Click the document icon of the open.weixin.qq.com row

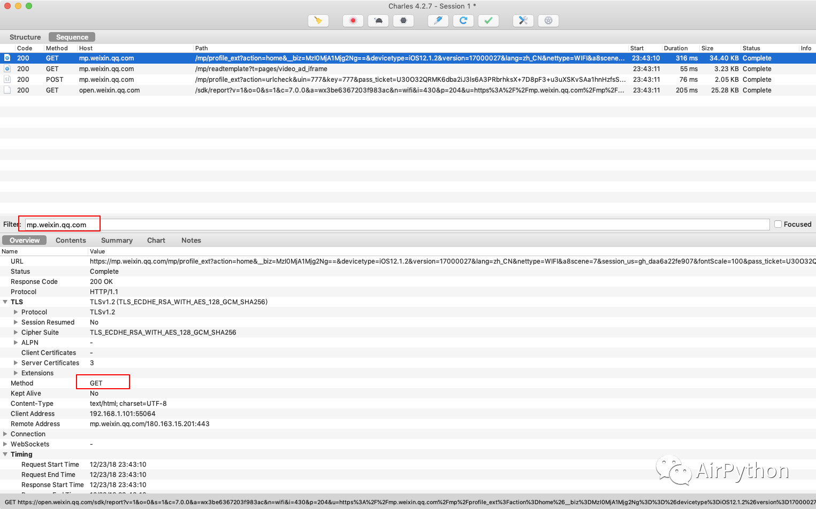tap(7, 90)
